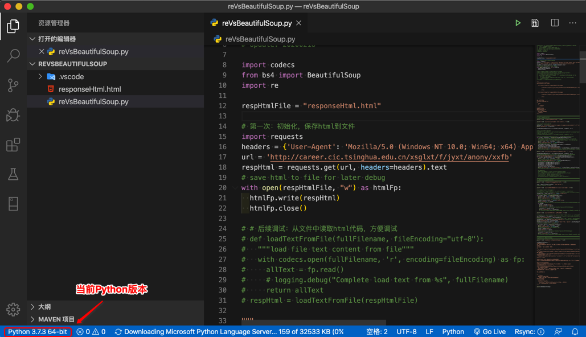Click the horizontal editor scrollbar
The width and height of the screenshot is (586, 337).
314,322
